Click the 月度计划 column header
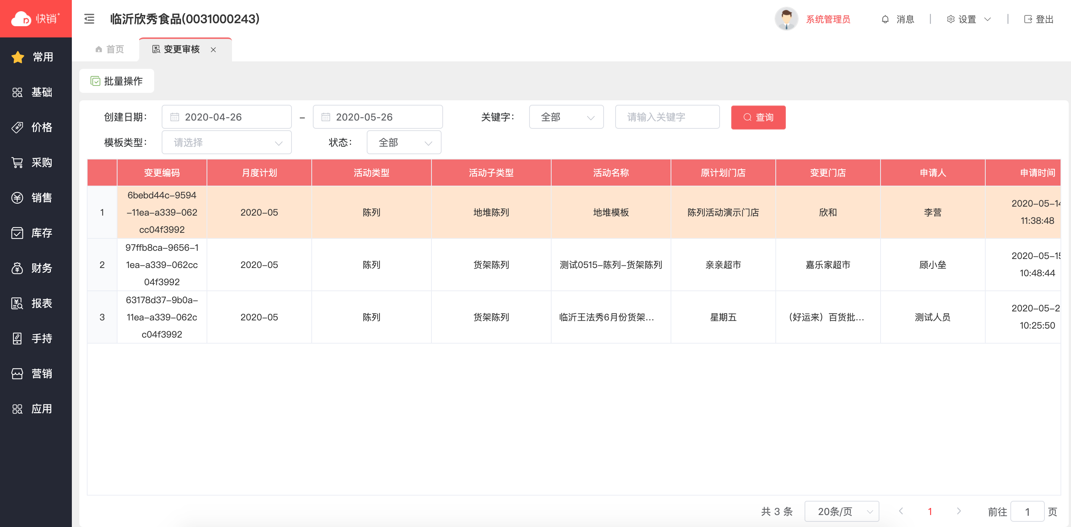Viewport: 1071px width, 527px height. [259, 173]
